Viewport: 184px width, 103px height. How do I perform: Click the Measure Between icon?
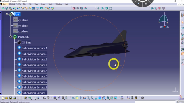(128, 98)
